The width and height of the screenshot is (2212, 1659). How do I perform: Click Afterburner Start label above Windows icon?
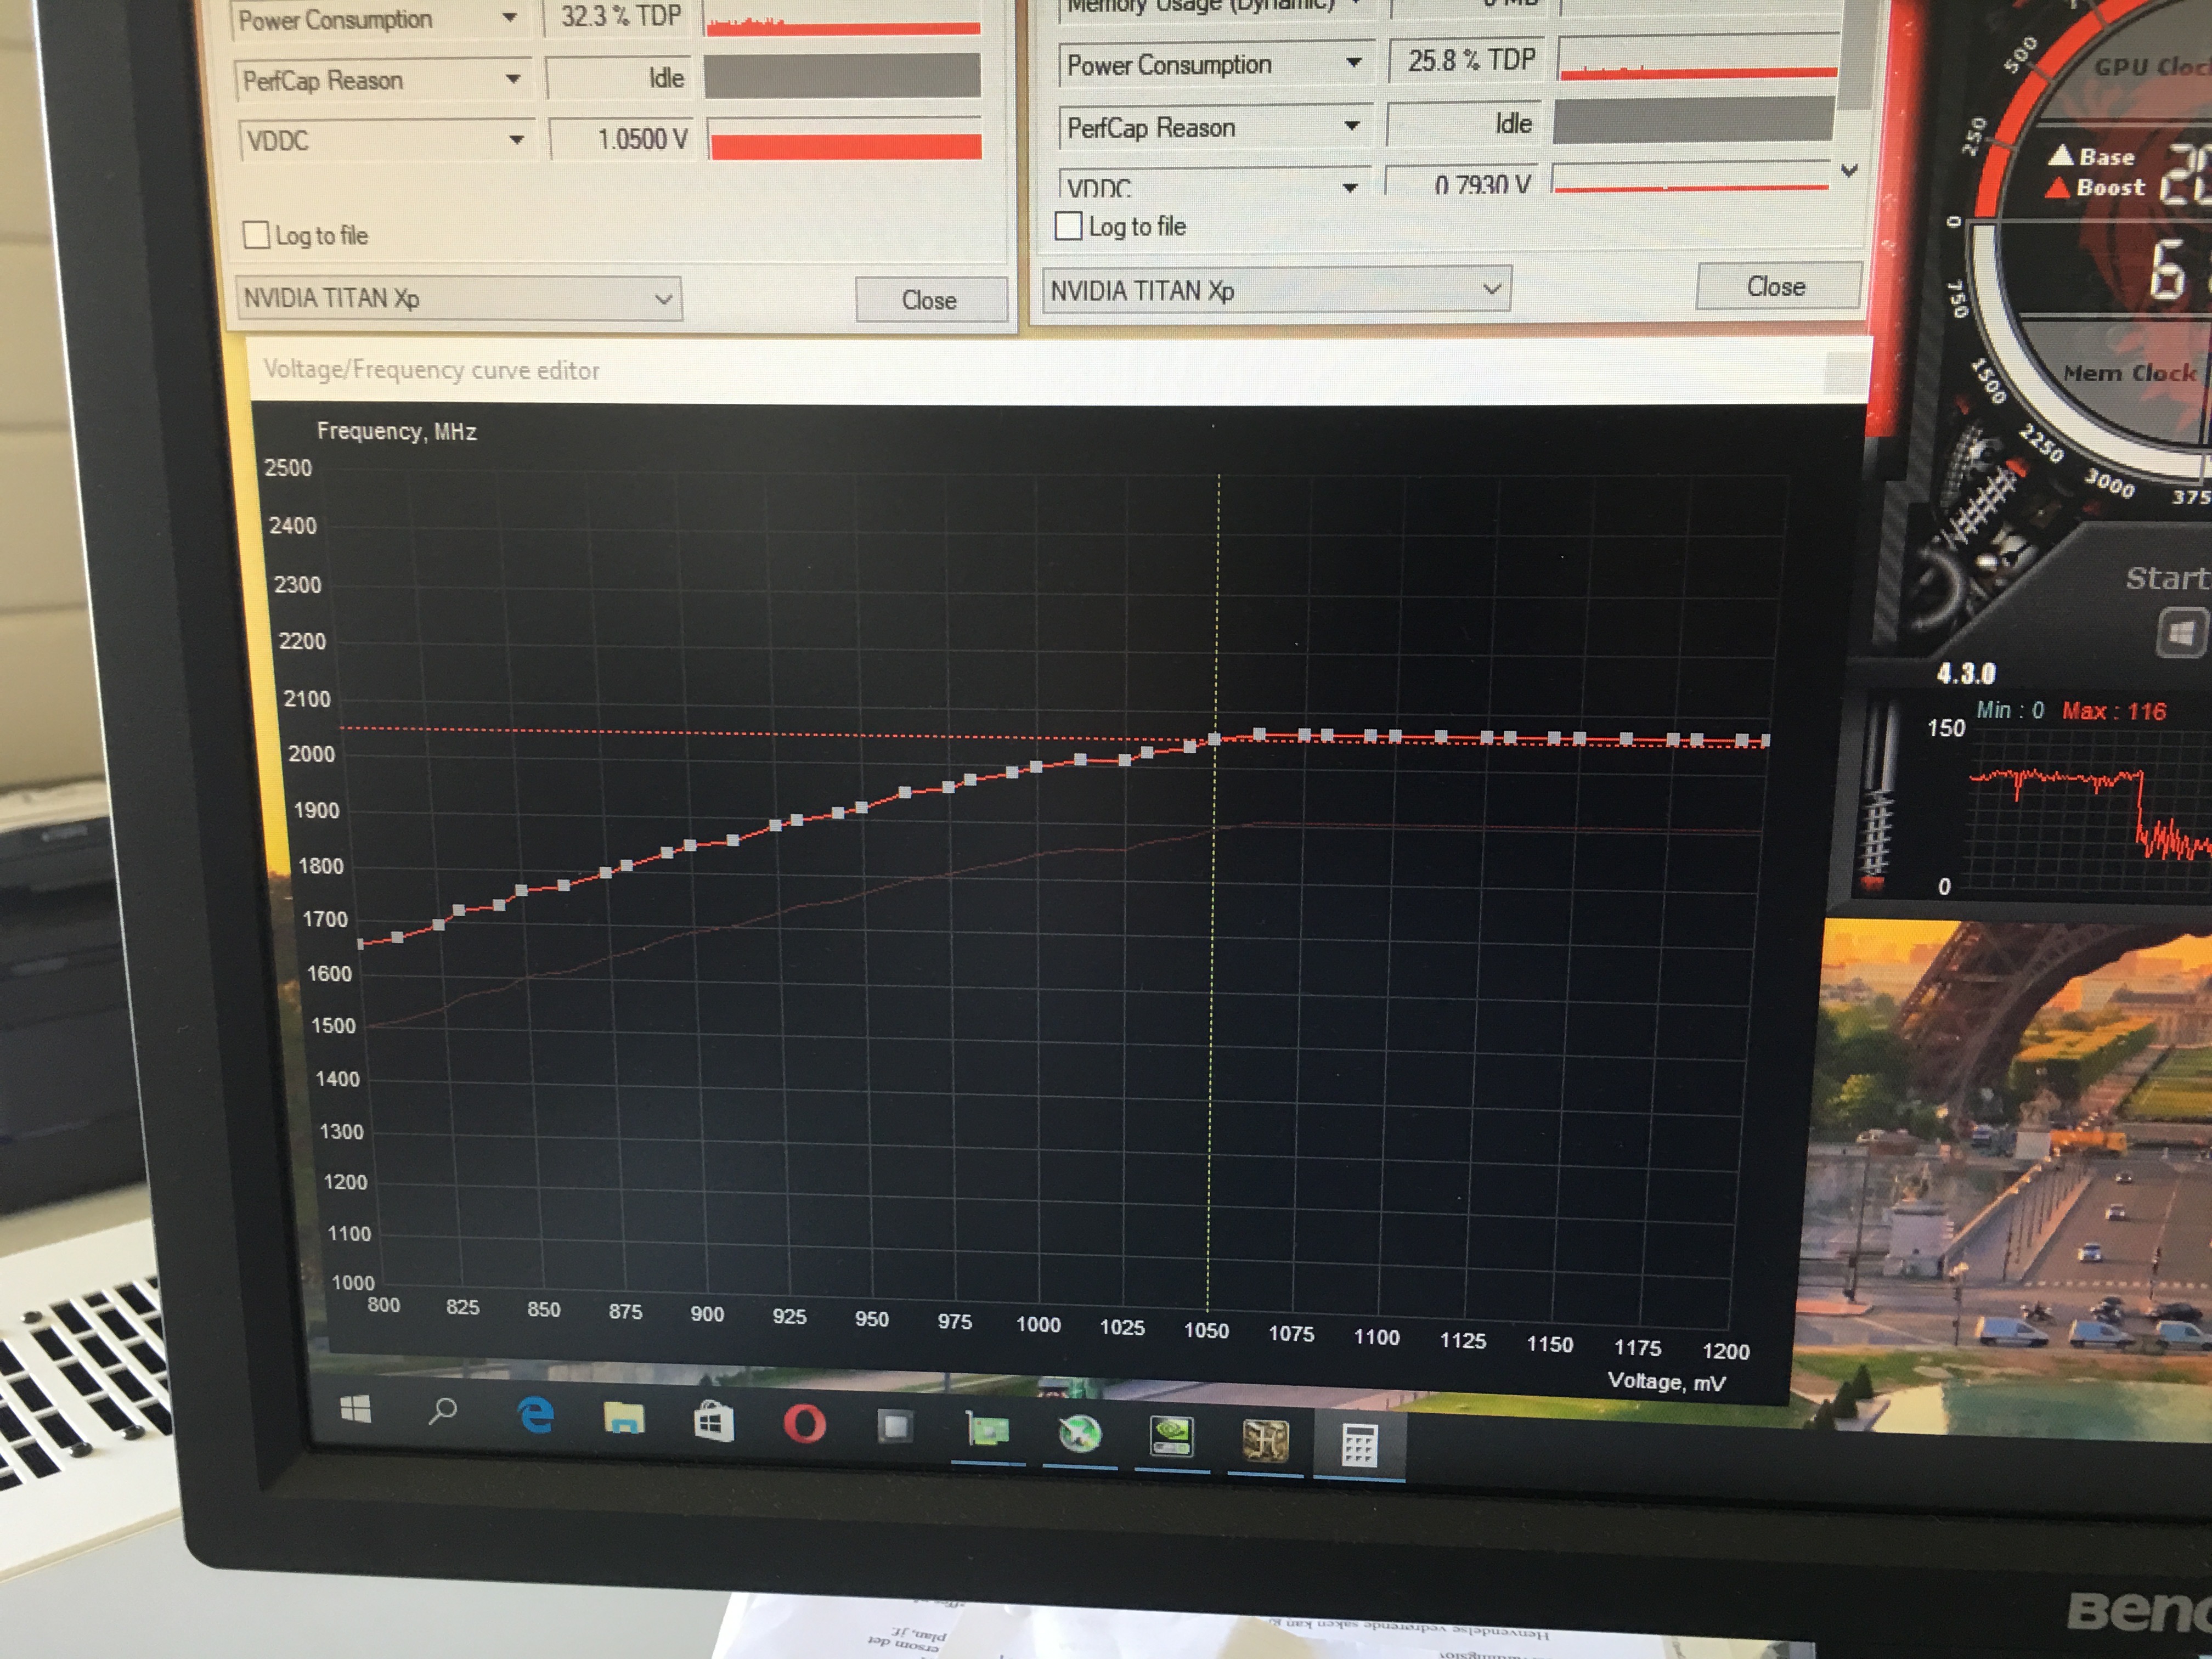click(2168, 577)
